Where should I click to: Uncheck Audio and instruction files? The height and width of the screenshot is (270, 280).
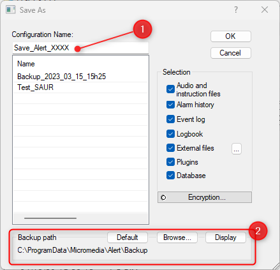[x=170, y=89]
